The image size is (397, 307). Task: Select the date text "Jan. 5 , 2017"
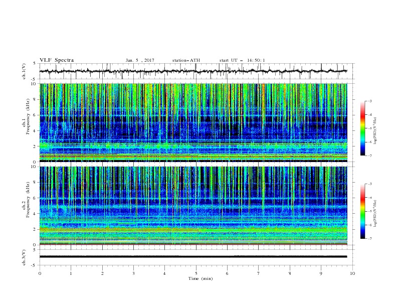(x=140, y=60)
